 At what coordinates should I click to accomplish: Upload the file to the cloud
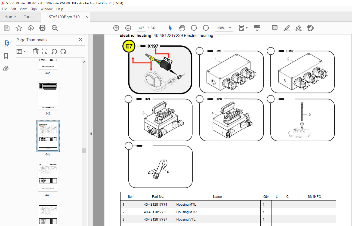tap(31, 28)
